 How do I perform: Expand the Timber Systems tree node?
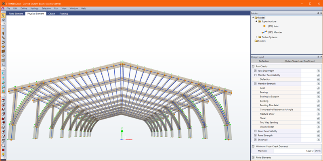[256, 37]
